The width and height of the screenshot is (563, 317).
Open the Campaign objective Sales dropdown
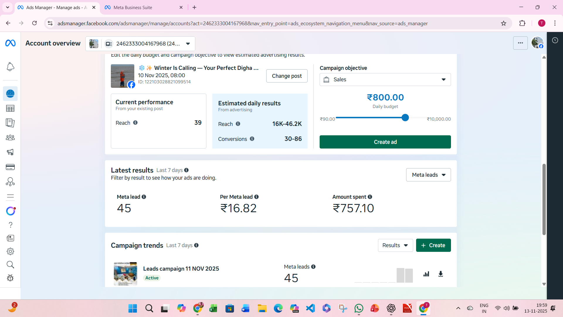(x=385, y=80)
